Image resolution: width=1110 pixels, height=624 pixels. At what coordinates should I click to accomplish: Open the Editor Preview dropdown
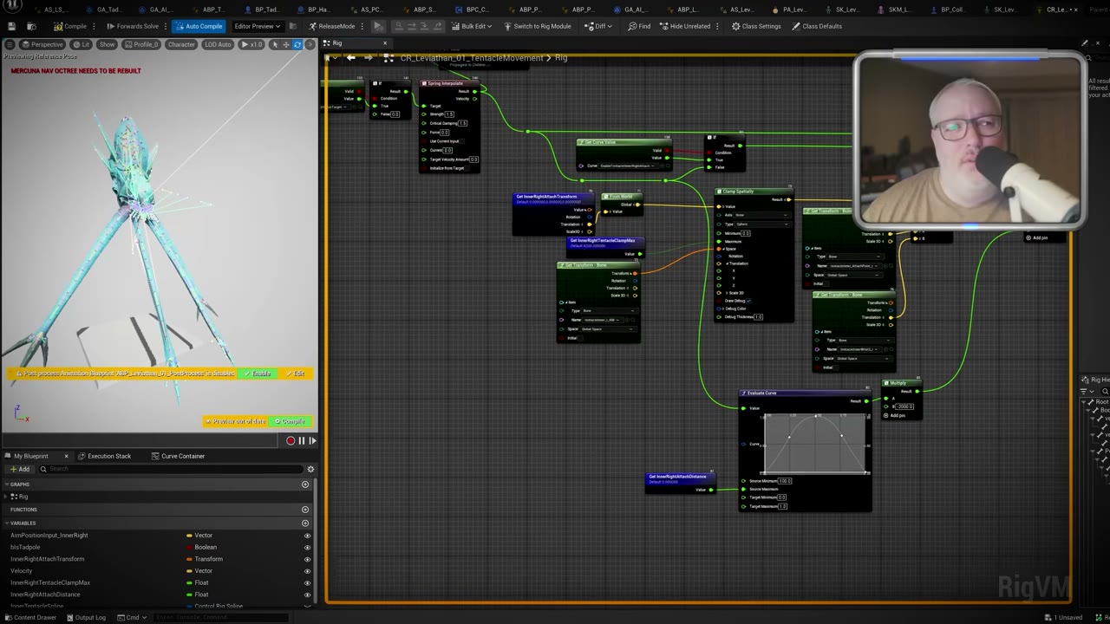pos(257,26)
